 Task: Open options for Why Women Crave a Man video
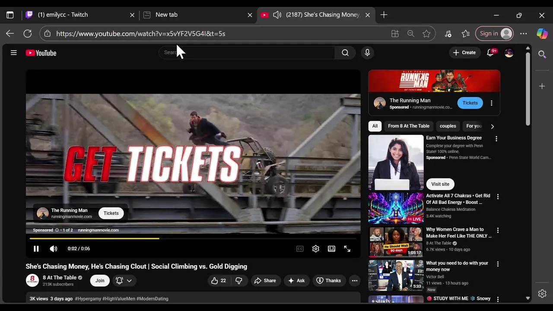pos(498,230)
